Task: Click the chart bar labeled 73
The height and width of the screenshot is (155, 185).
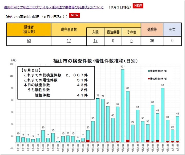Action: tap(98, 120)
